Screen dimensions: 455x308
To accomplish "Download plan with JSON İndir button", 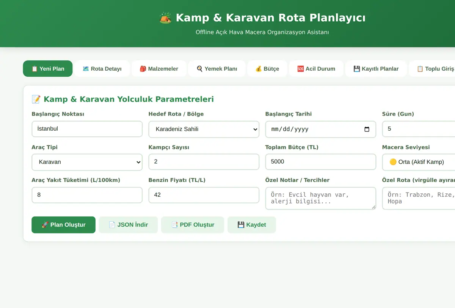I will 129,225.
